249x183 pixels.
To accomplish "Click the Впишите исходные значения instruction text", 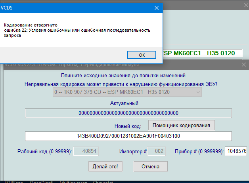I will pyautogui.click(x=124, y=75).
